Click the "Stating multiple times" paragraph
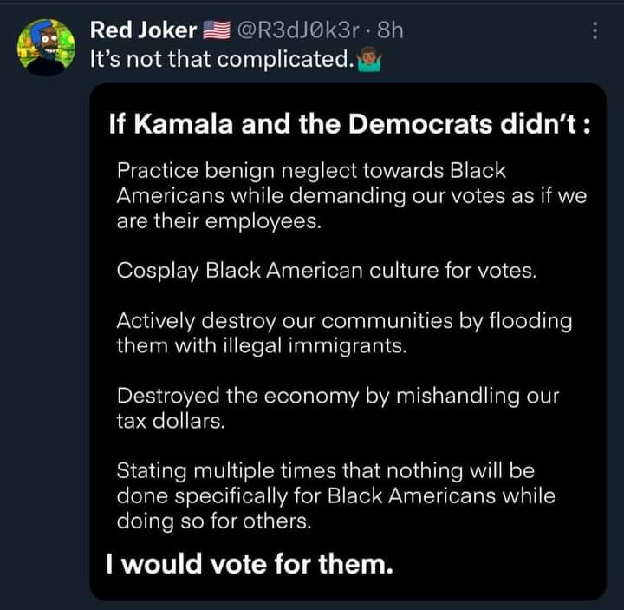This screenshot has height=610, width=624. tap(335, 495)
